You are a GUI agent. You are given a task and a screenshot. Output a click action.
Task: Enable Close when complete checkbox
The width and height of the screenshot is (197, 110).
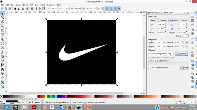[149, 68]
